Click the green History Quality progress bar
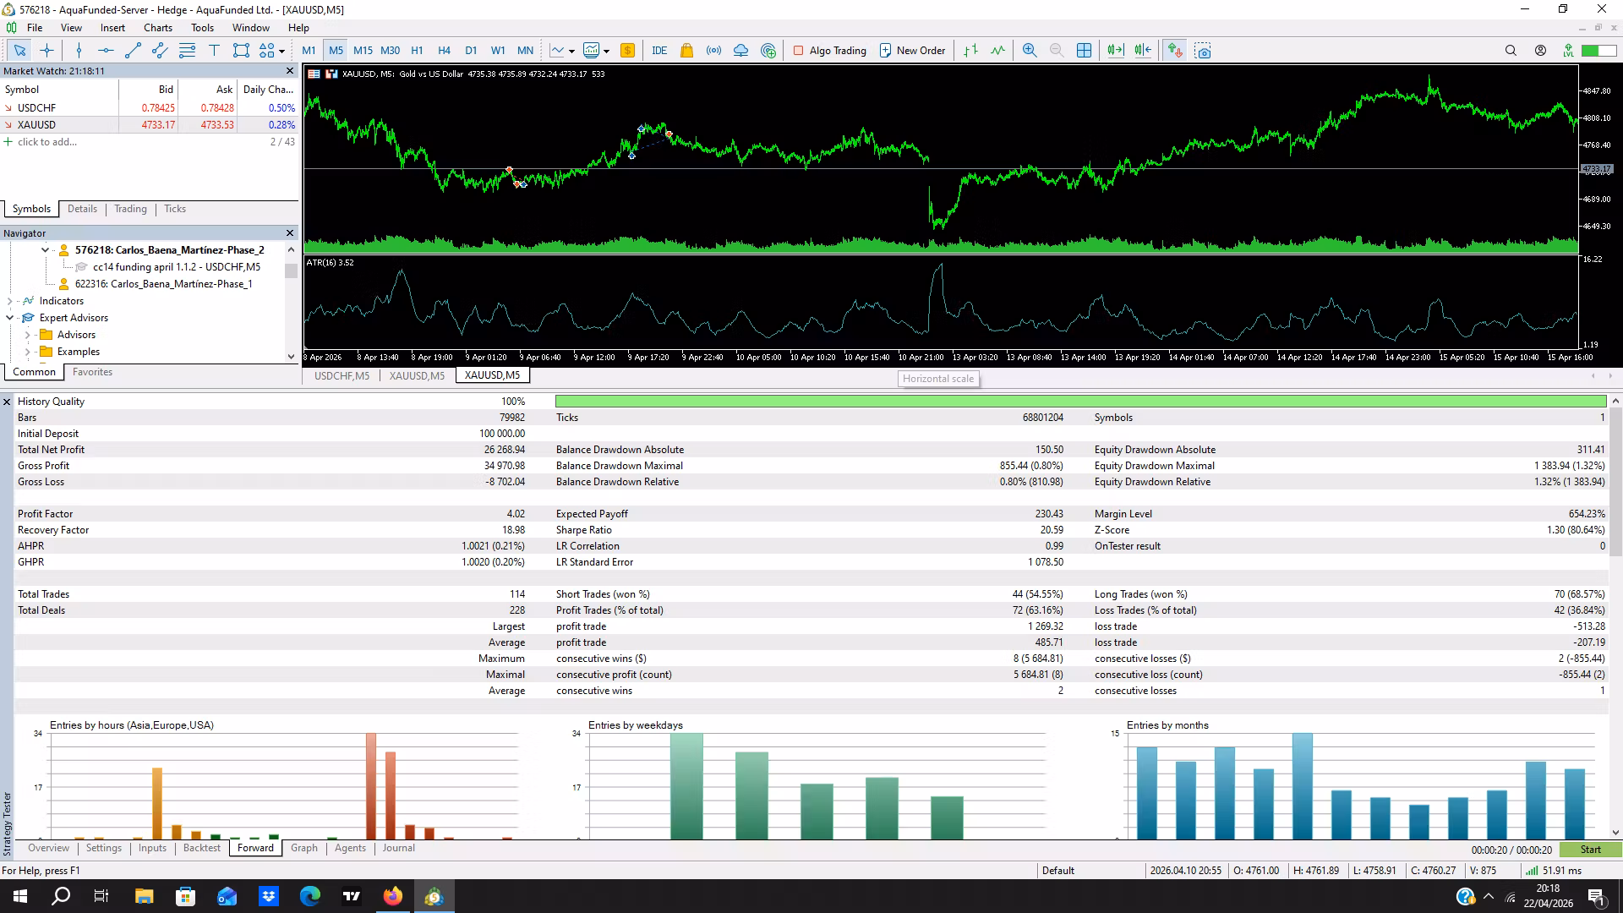The height and width of the screenshot is (913, 1623). (1080, 402)
